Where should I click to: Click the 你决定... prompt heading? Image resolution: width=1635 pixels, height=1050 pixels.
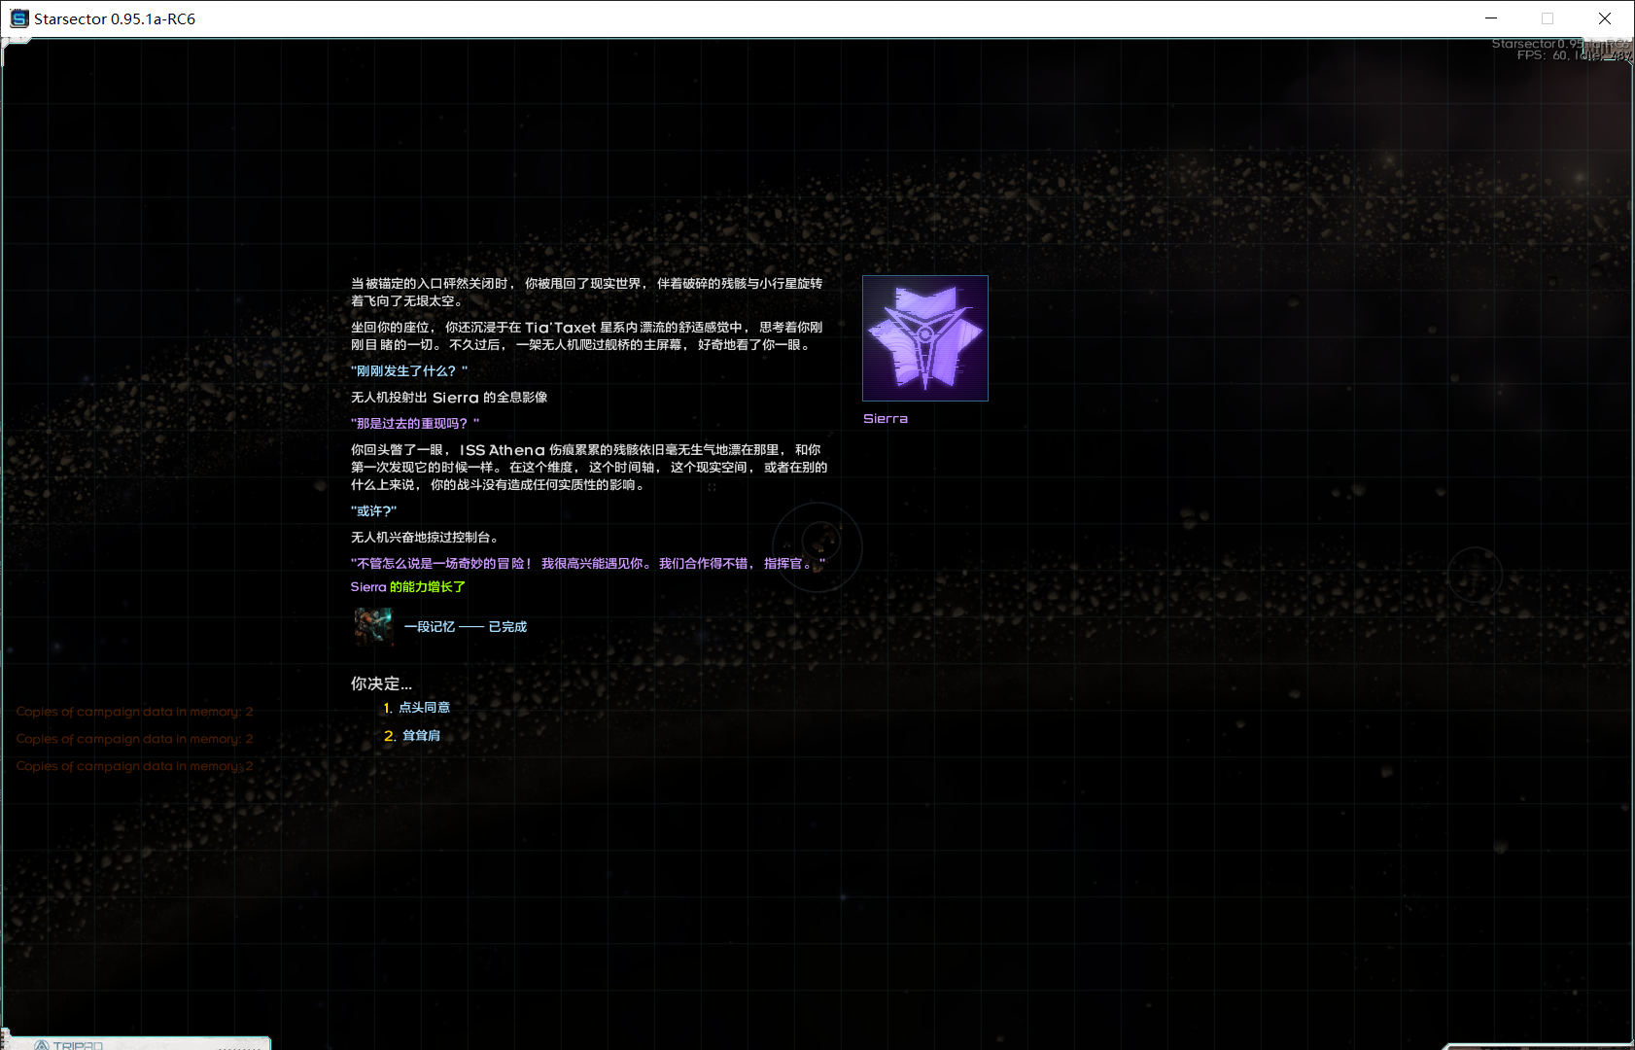tap(381, 683)
